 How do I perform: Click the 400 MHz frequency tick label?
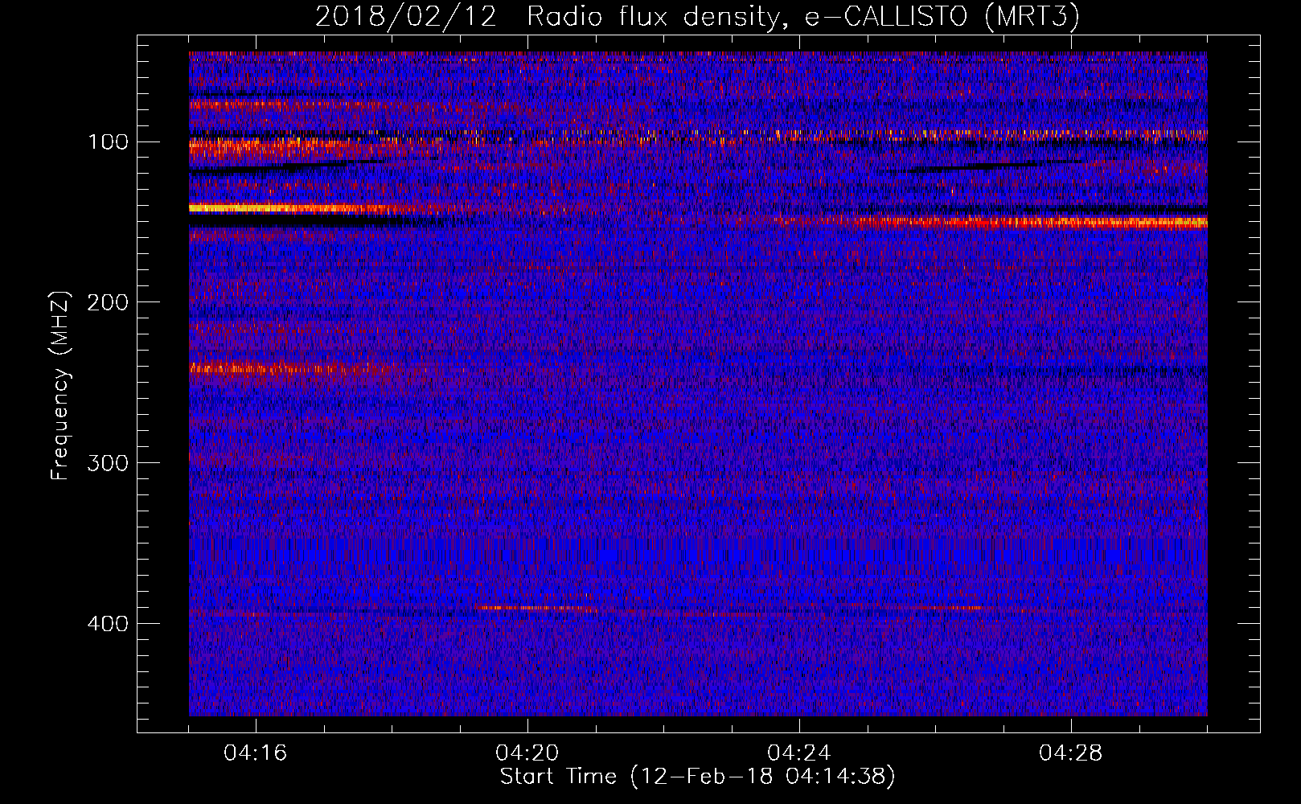107,624
